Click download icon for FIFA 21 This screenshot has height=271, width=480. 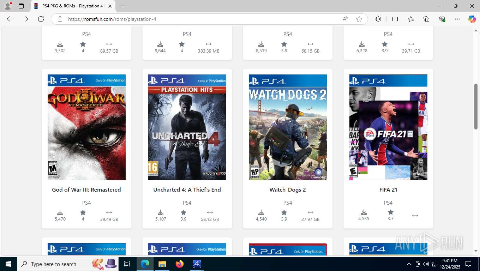[x=364, y=212]
